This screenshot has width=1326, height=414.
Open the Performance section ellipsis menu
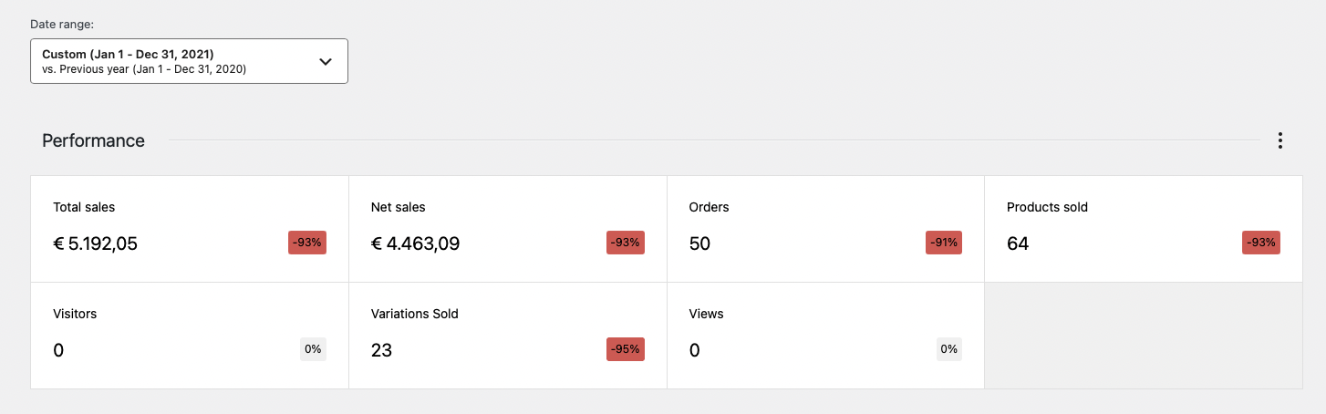(x=1280, y=140)
